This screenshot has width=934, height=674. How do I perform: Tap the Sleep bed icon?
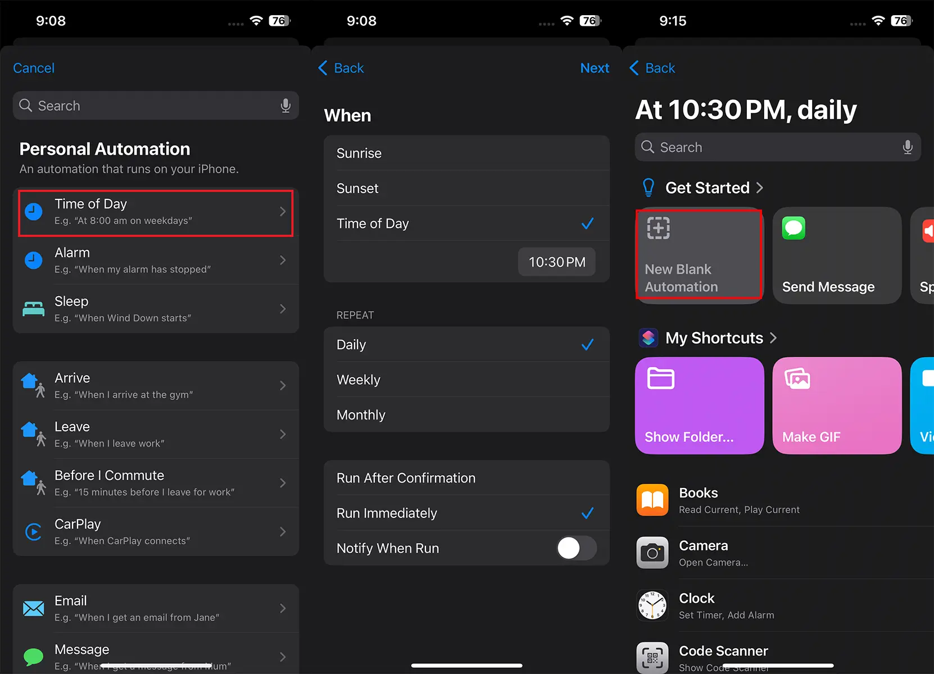[x=34, y=309]
